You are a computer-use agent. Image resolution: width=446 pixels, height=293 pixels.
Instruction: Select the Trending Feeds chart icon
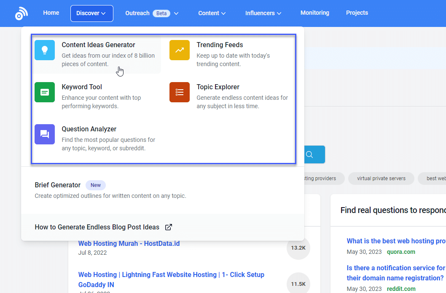point(180,50)
